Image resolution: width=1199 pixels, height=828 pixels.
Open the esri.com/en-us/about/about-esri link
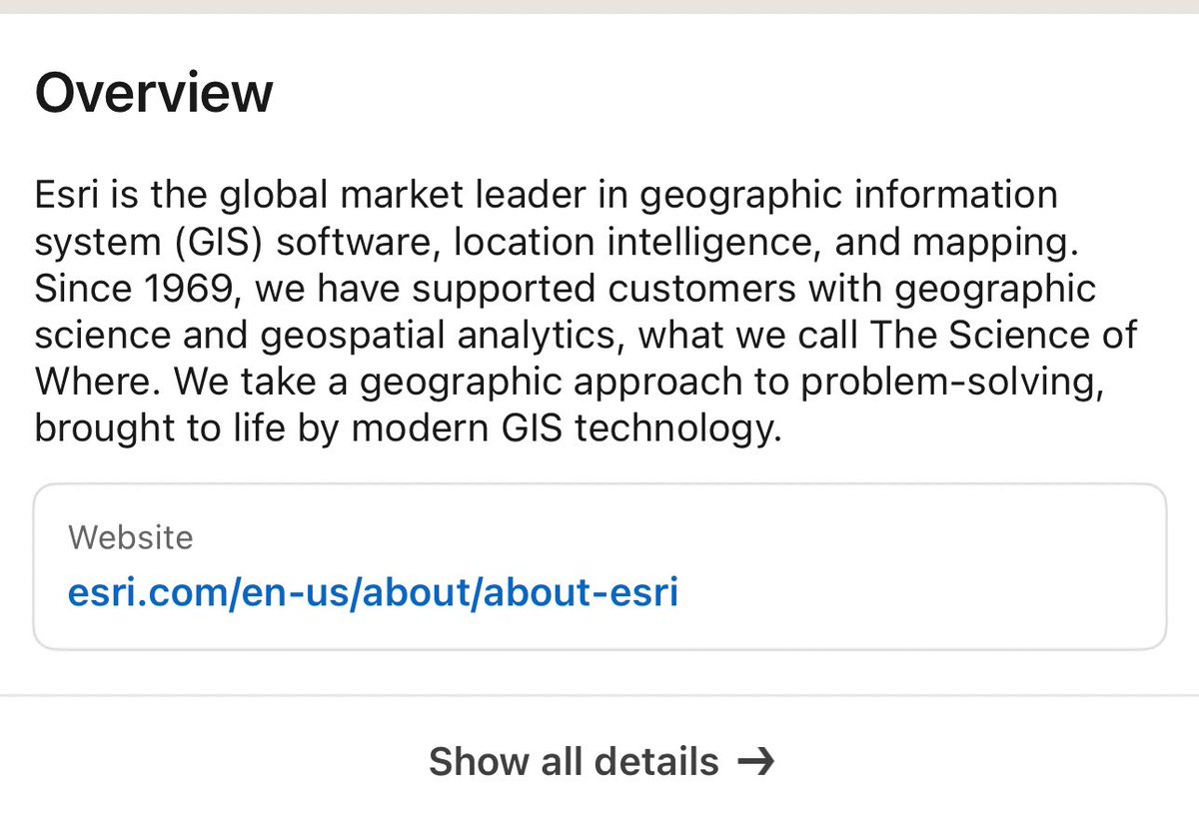[373, 592]
